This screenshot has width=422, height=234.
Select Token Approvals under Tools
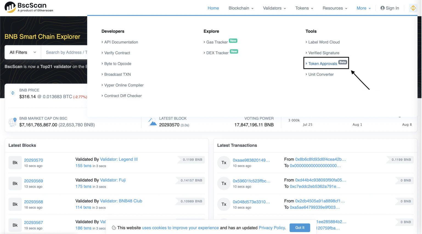point(323,63)
